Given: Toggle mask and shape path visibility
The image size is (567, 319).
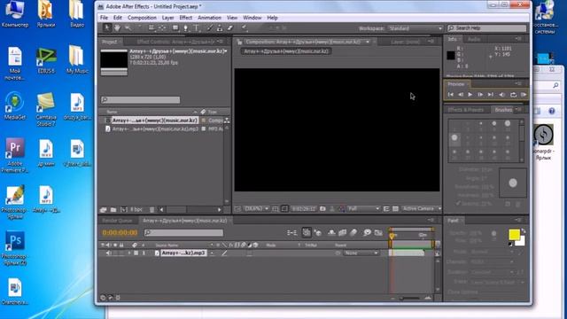Looking at the screenshot, I should tap(284, 209).
